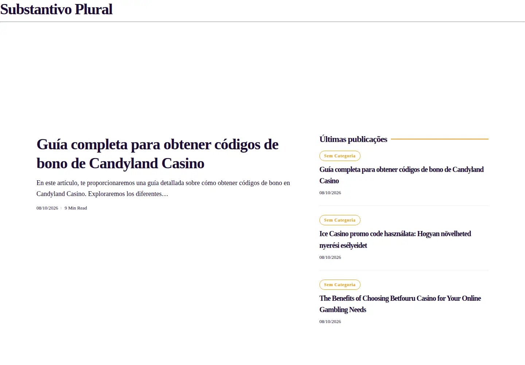Open Ice Casino promo code használata post
This screenshot has height=365, width=525.
coord(395,239)
